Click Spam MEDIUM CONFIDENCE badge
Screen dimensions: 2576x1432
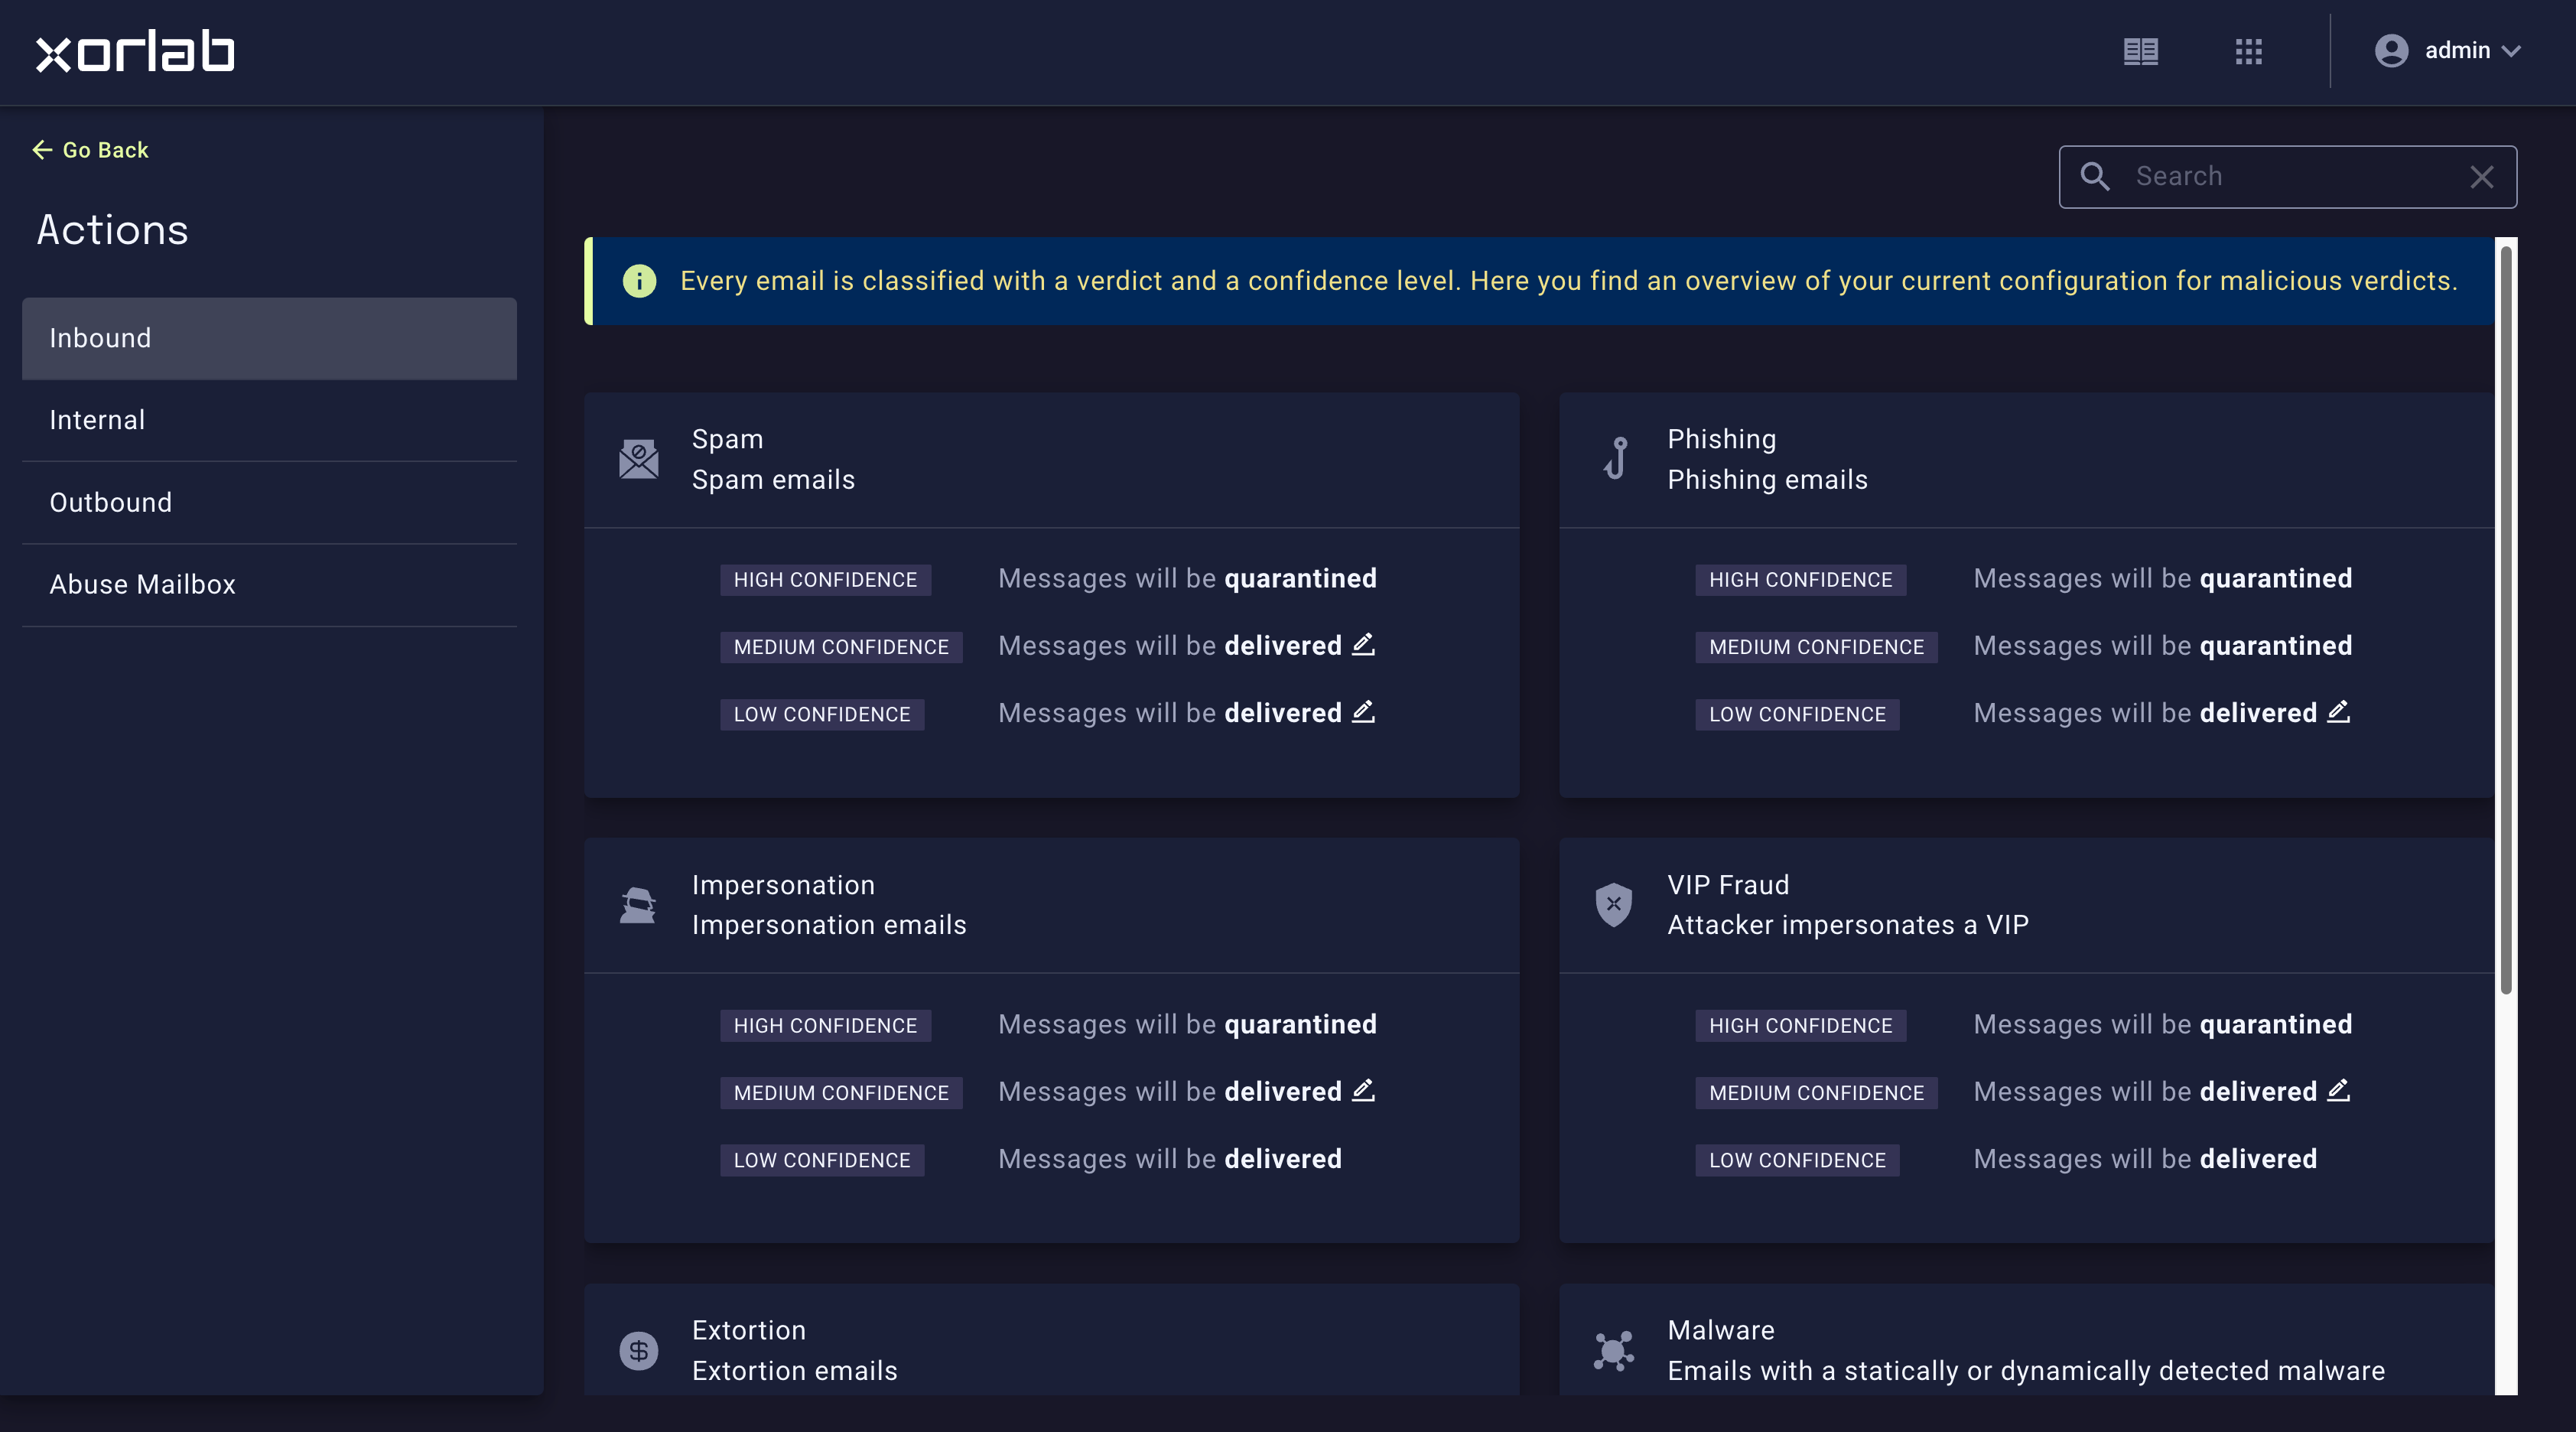[x=841, y=647]
